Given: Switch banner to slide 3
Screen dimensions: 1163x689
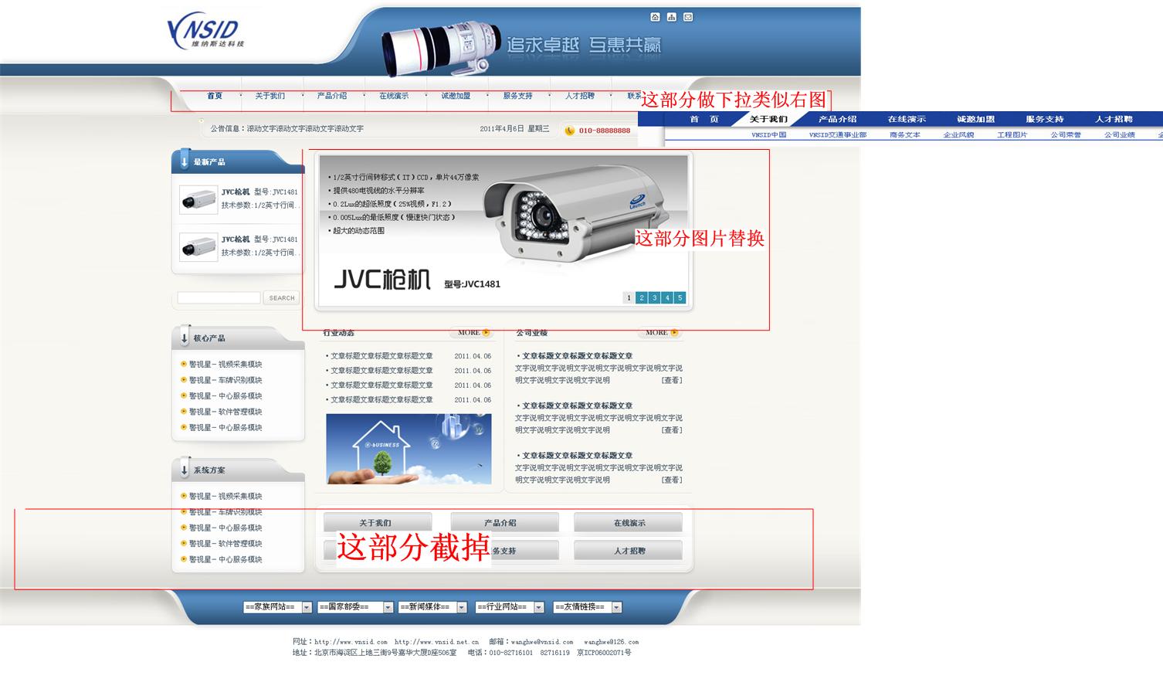Looking at the screenshot, I should 654,297.
